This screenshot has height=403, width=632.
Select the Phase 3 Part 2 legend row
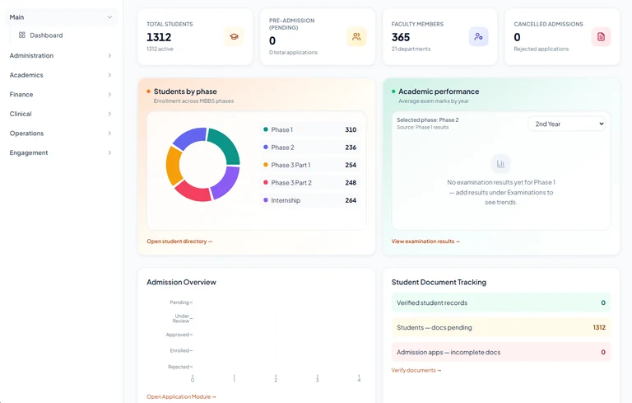coord(309,182)
